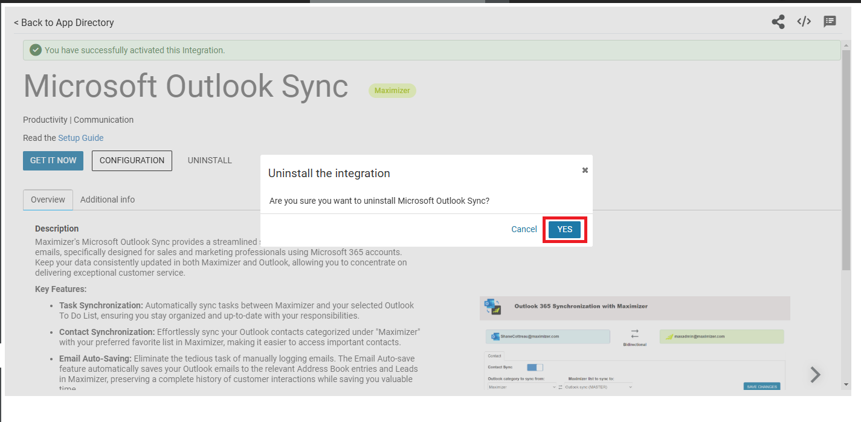The width and height of the screenshot is (861, 422).
Task: Open the embed code icon
Action: 804,22
